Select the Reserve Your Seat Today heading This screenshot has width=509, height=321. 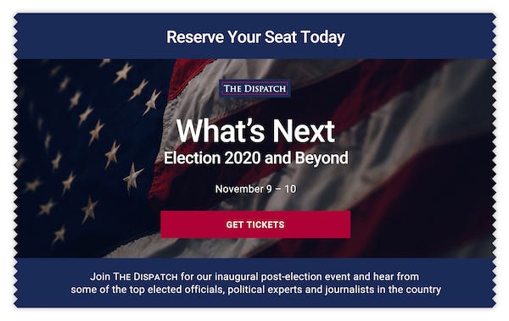point(255,37)
